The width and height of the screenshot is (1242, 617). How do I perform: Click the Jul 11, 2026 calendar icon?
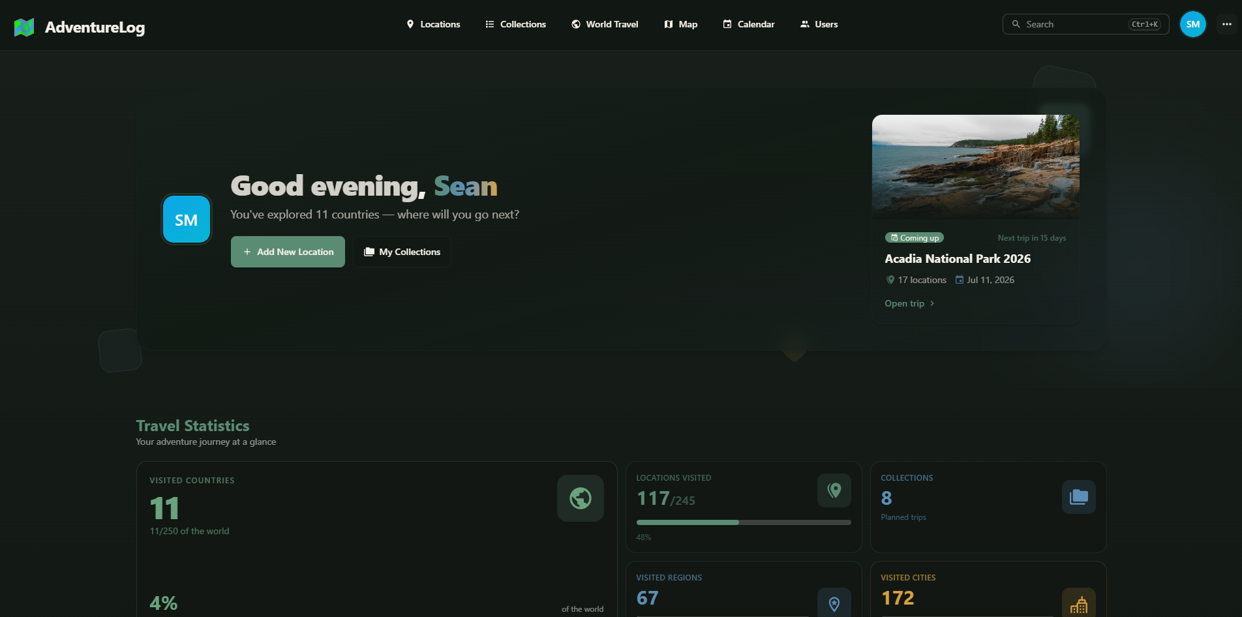coord(960,280)
